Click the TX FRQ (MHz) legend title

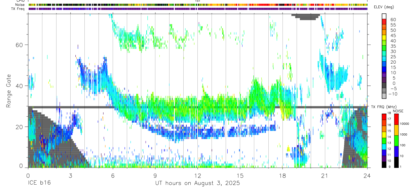point(383,107)
